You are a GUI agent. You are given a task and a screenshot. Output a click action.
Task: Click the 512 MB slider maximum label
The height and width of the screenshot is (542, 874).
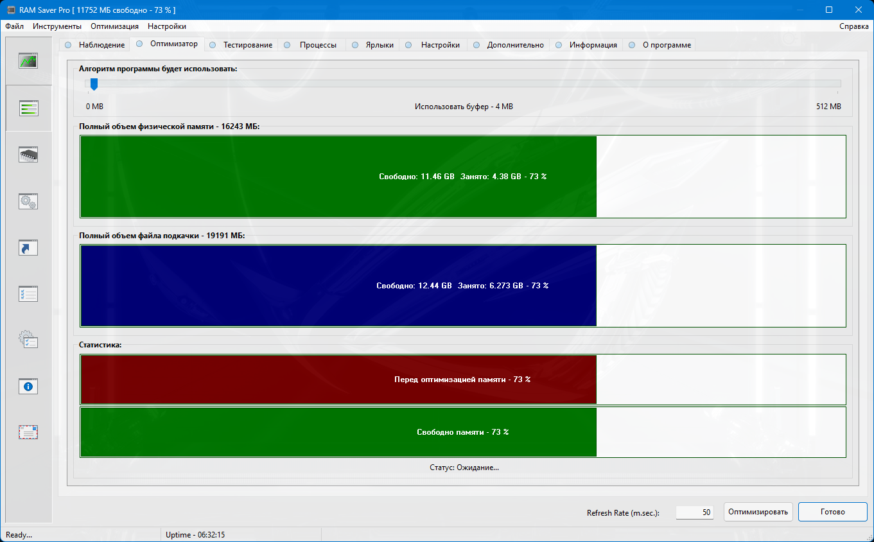tap(828, 107)
